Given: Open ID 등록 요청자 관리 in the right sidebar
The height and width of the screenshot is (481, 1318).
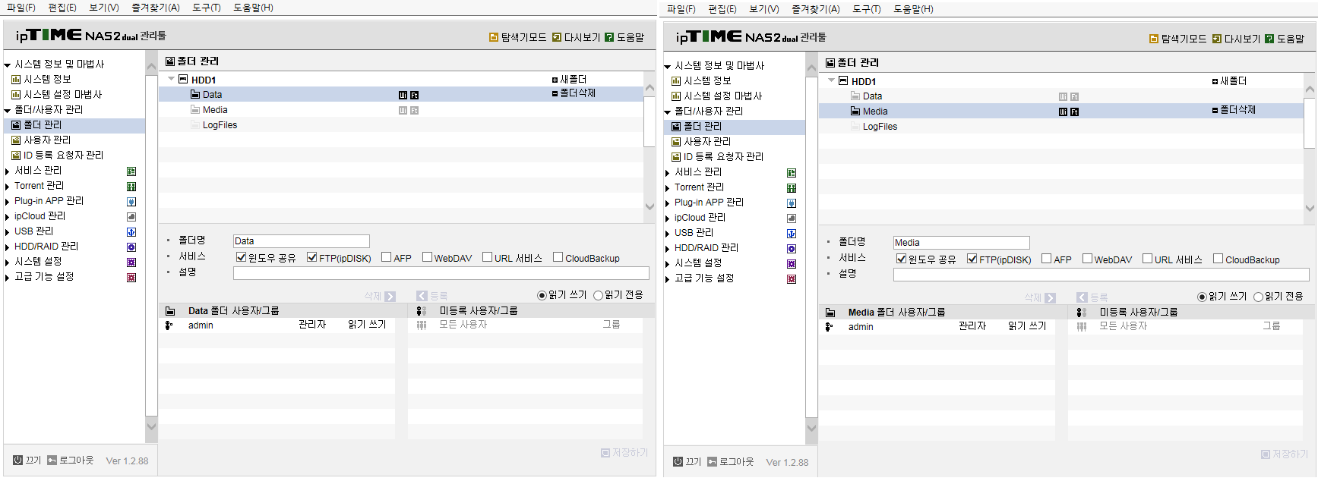Looking at the screenshot, I should click(723, 157).
